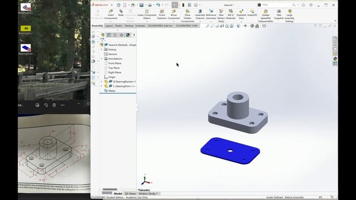Switch to the Sketch tab
The image size is (356, 200).
coord(118,26)
